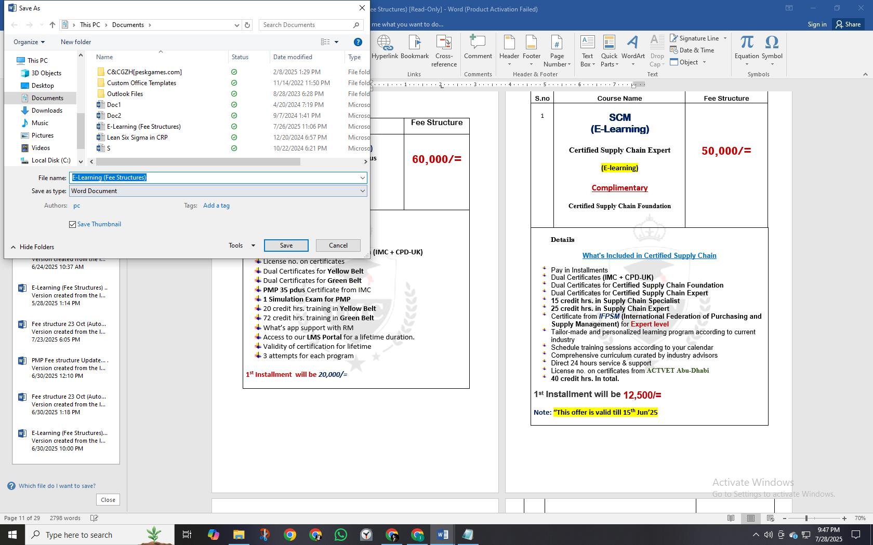Click the Comment icon in the ribbon
Image resolution: width=873 pixels, height=545 pixels.
click(478, 47)
